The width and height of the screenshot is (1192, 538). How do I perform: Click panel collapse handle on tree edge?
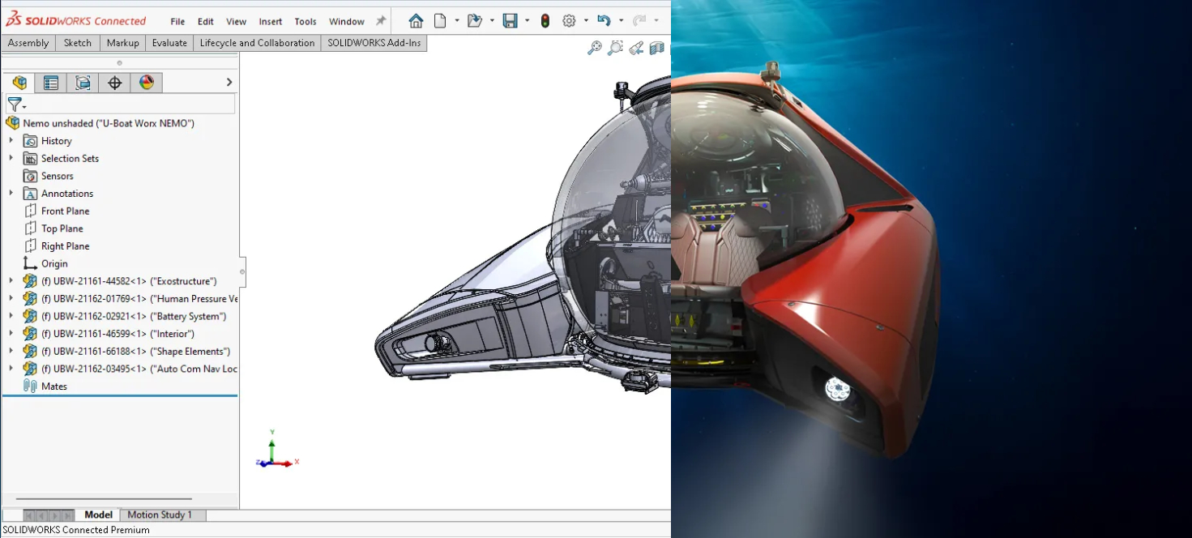pyautogui.click(x=242, y=271)
